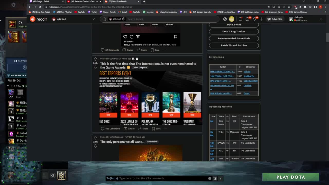This screenshot has height=185, width=329.
Task: Downvote the Game Awards post
Action: pyautogui.click(x=95, y=67)
